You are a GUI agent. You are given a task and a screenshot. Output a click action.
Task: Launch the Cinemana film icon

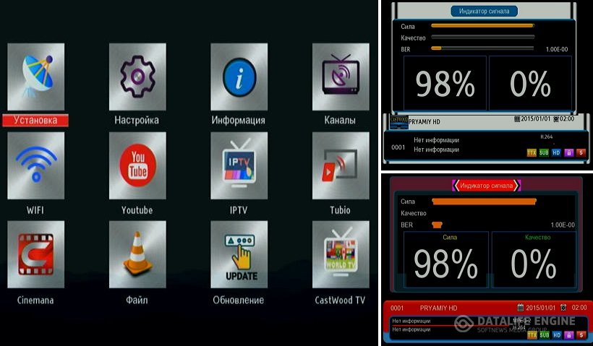[36, 254]
